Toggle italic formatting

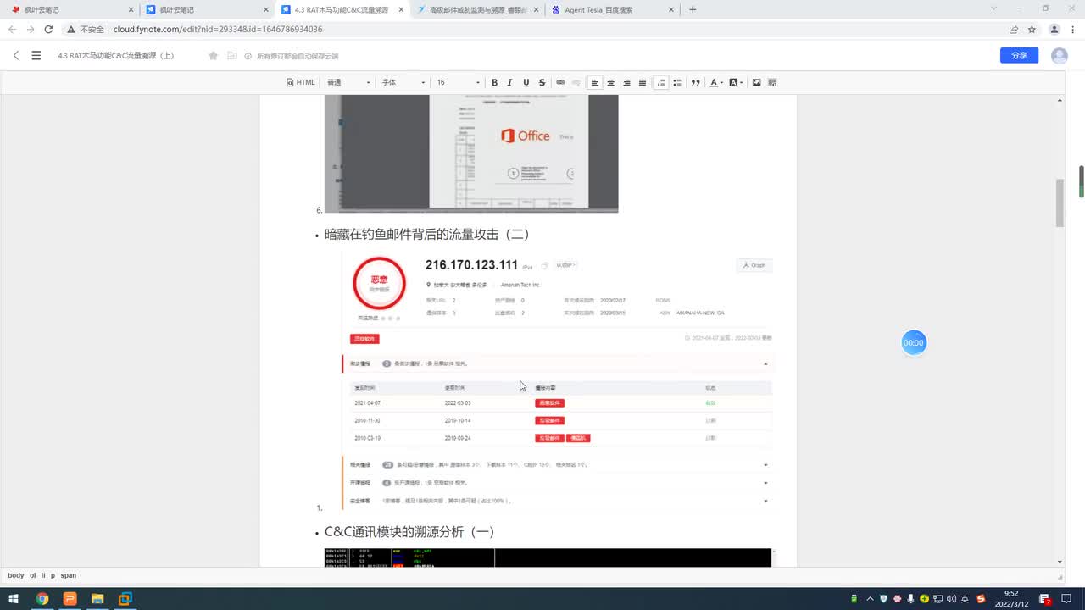509,82
